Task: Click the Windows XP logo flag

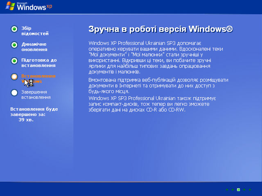Action: (10, 6)
